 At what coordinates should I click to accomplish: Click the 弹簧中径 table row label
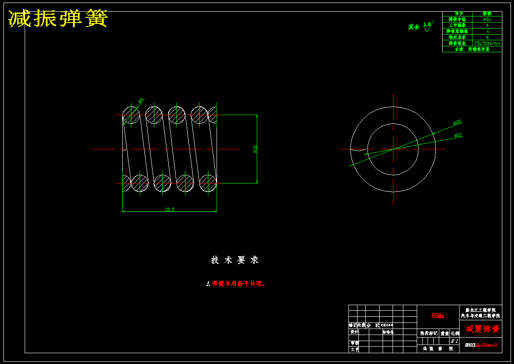[x=457, y=19]
